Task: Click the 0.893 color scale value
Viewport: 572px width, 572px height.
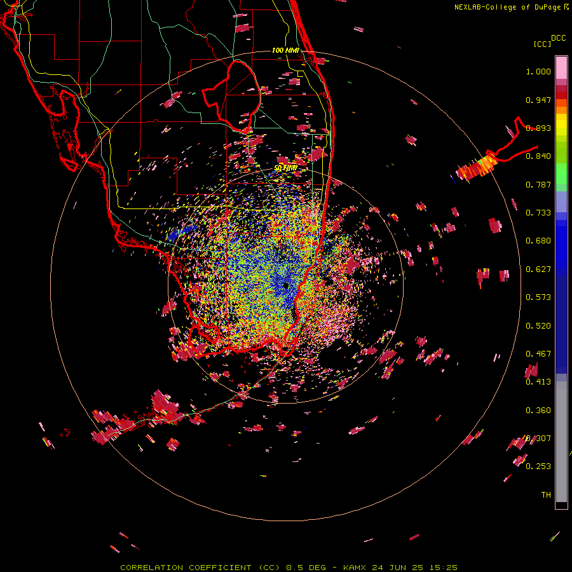Action: [x=538, y=128]
